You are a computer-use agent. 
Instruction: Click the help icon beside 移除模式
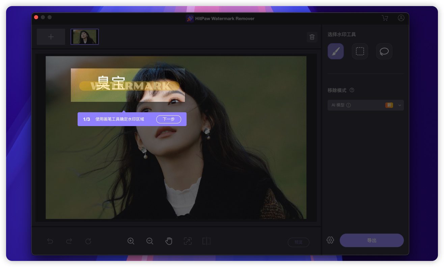(352, 90)
